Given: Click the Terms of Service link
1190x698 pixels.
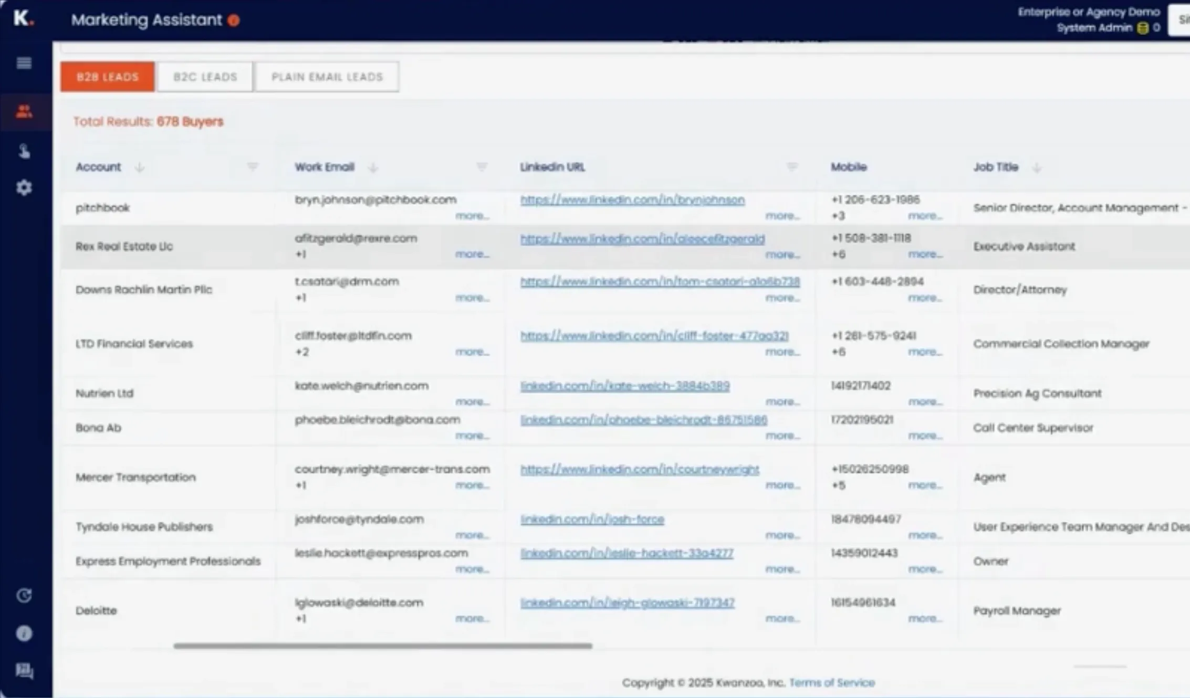Looking at the screenshot, I should [x=832, y=682].
